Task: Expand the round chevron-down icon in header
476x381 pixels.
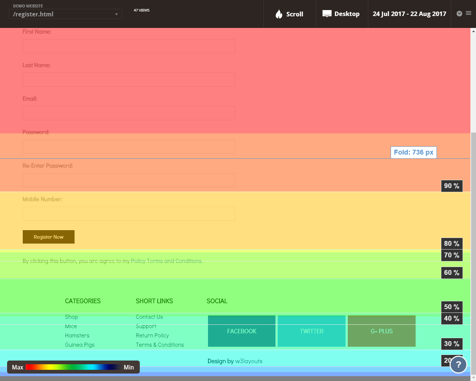Action: point(459,13)
